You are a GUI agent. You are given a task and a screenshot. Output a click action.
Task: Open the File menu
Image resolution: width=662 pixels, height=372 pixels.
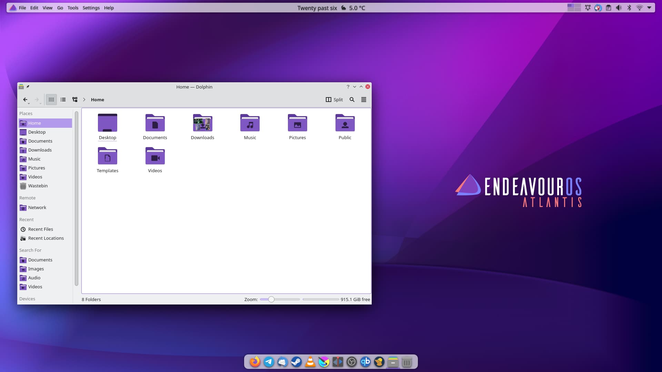[22, 8]
